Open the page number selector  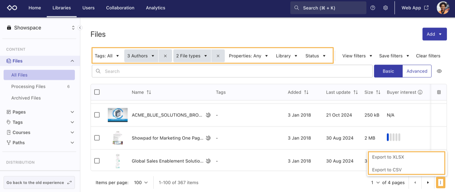[x=375, y=183]
